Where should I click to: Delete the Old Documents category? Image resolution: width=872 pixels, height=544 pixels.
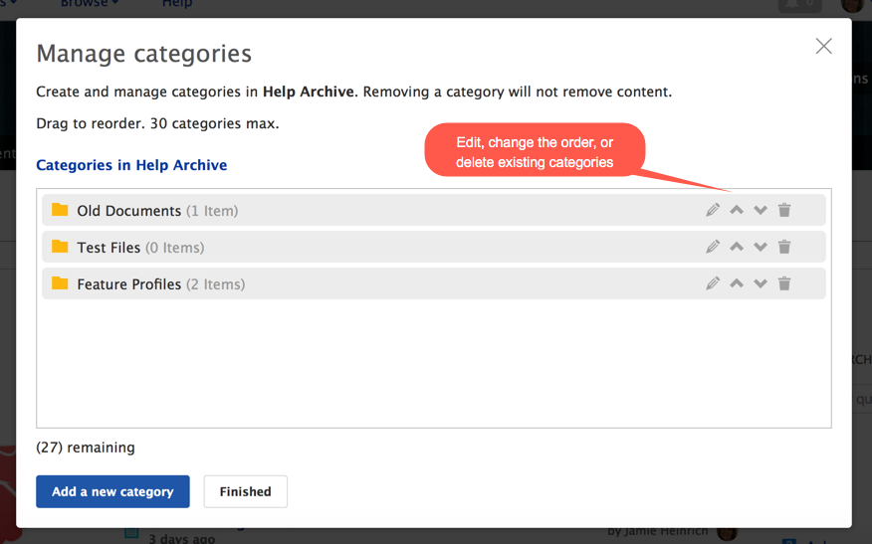(784, 210)
